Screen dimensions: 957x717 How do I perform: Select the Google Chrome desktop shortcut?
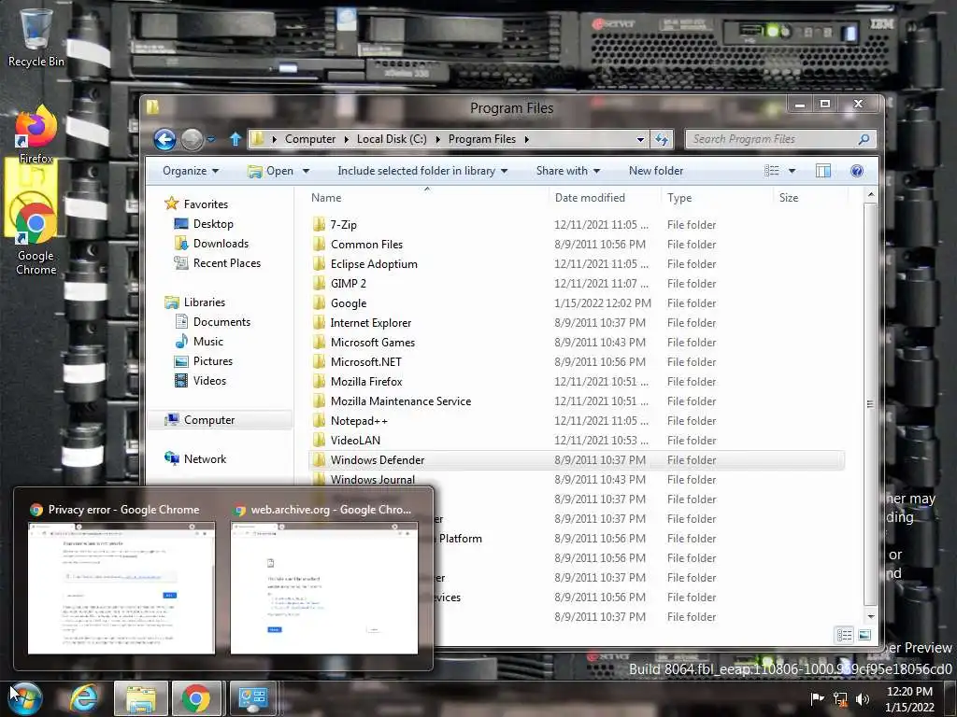[36, 238]
